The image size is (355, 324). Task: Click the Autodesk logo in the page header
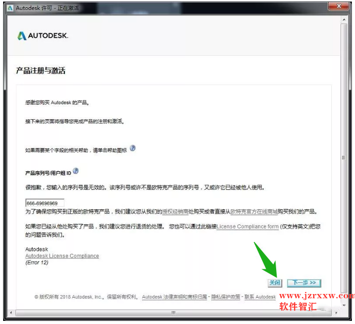43,36
